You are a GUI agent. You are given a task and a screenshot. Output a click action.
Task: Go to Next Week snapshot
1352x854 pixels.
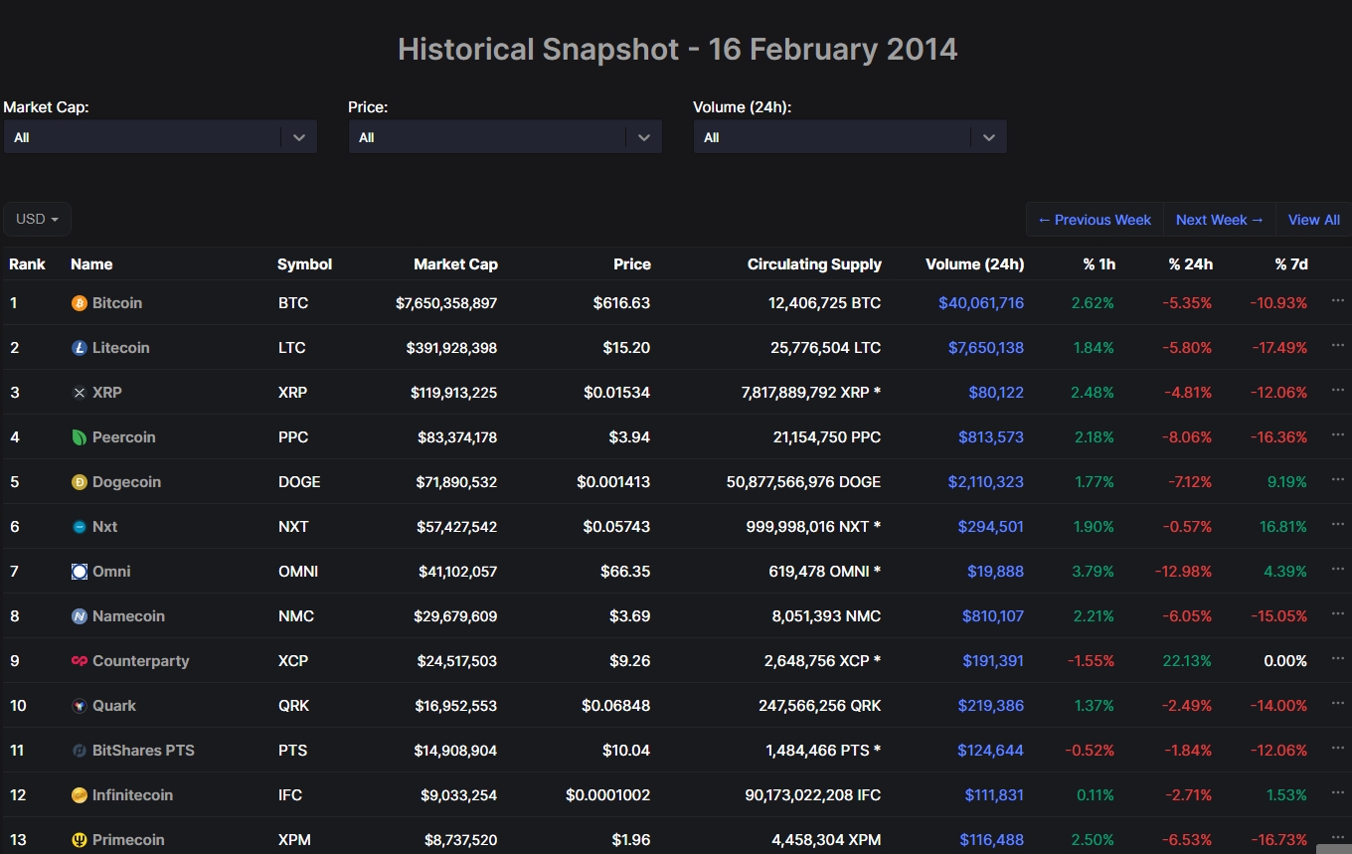[x=1219, y=220]
